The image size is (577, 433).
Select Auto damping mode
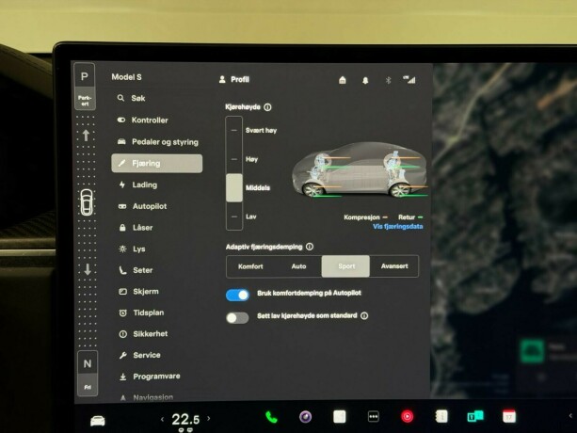[298, 266]
